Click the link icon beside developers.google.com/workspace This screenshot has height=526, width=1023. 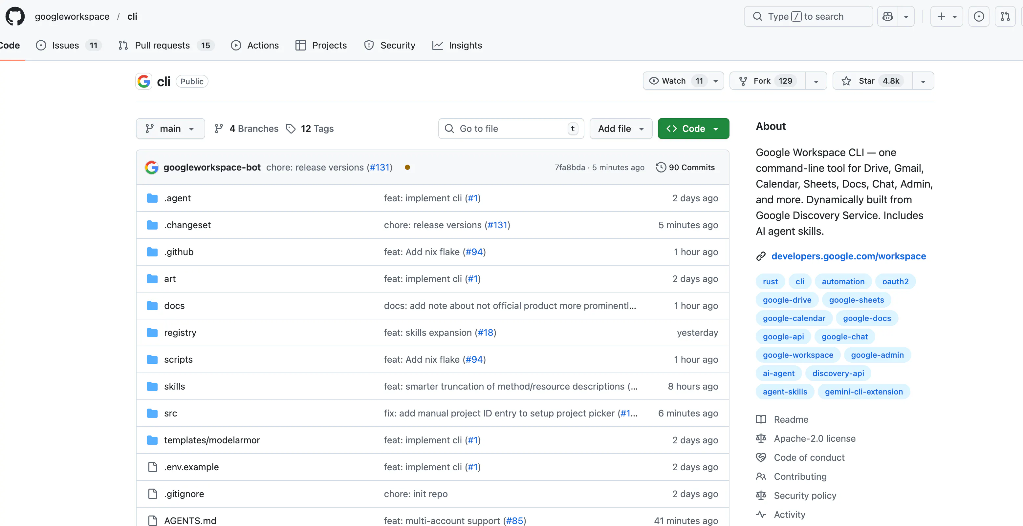(x=761, y=256)
